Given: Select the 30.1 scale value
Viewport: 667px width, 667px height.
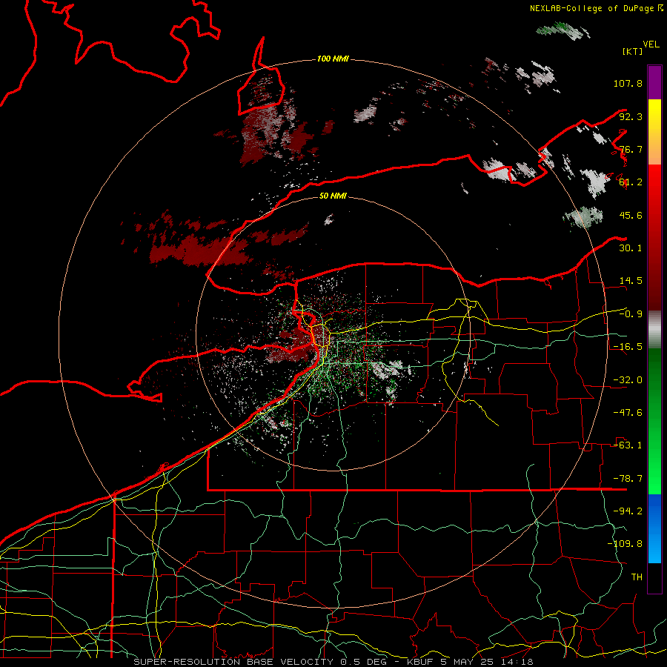Looking at the screenshot, I should [631, 248].
